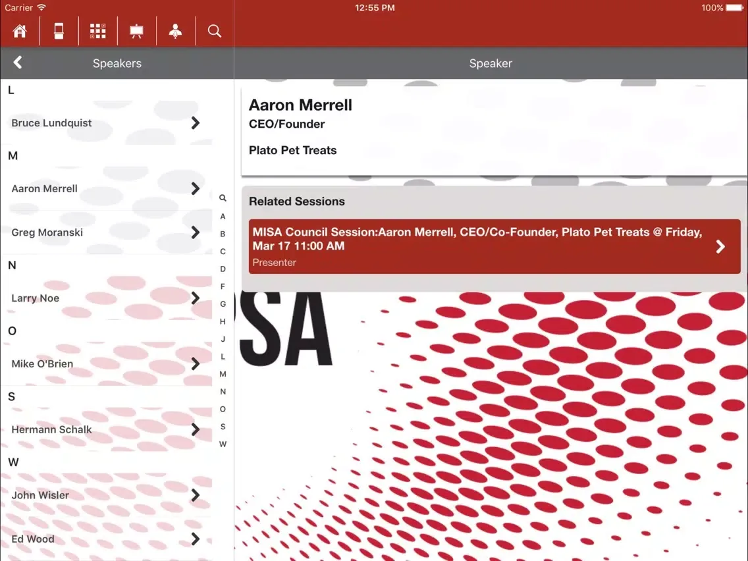Tap the Presenter role label
748x561 pixels.
tap(275, 262)
